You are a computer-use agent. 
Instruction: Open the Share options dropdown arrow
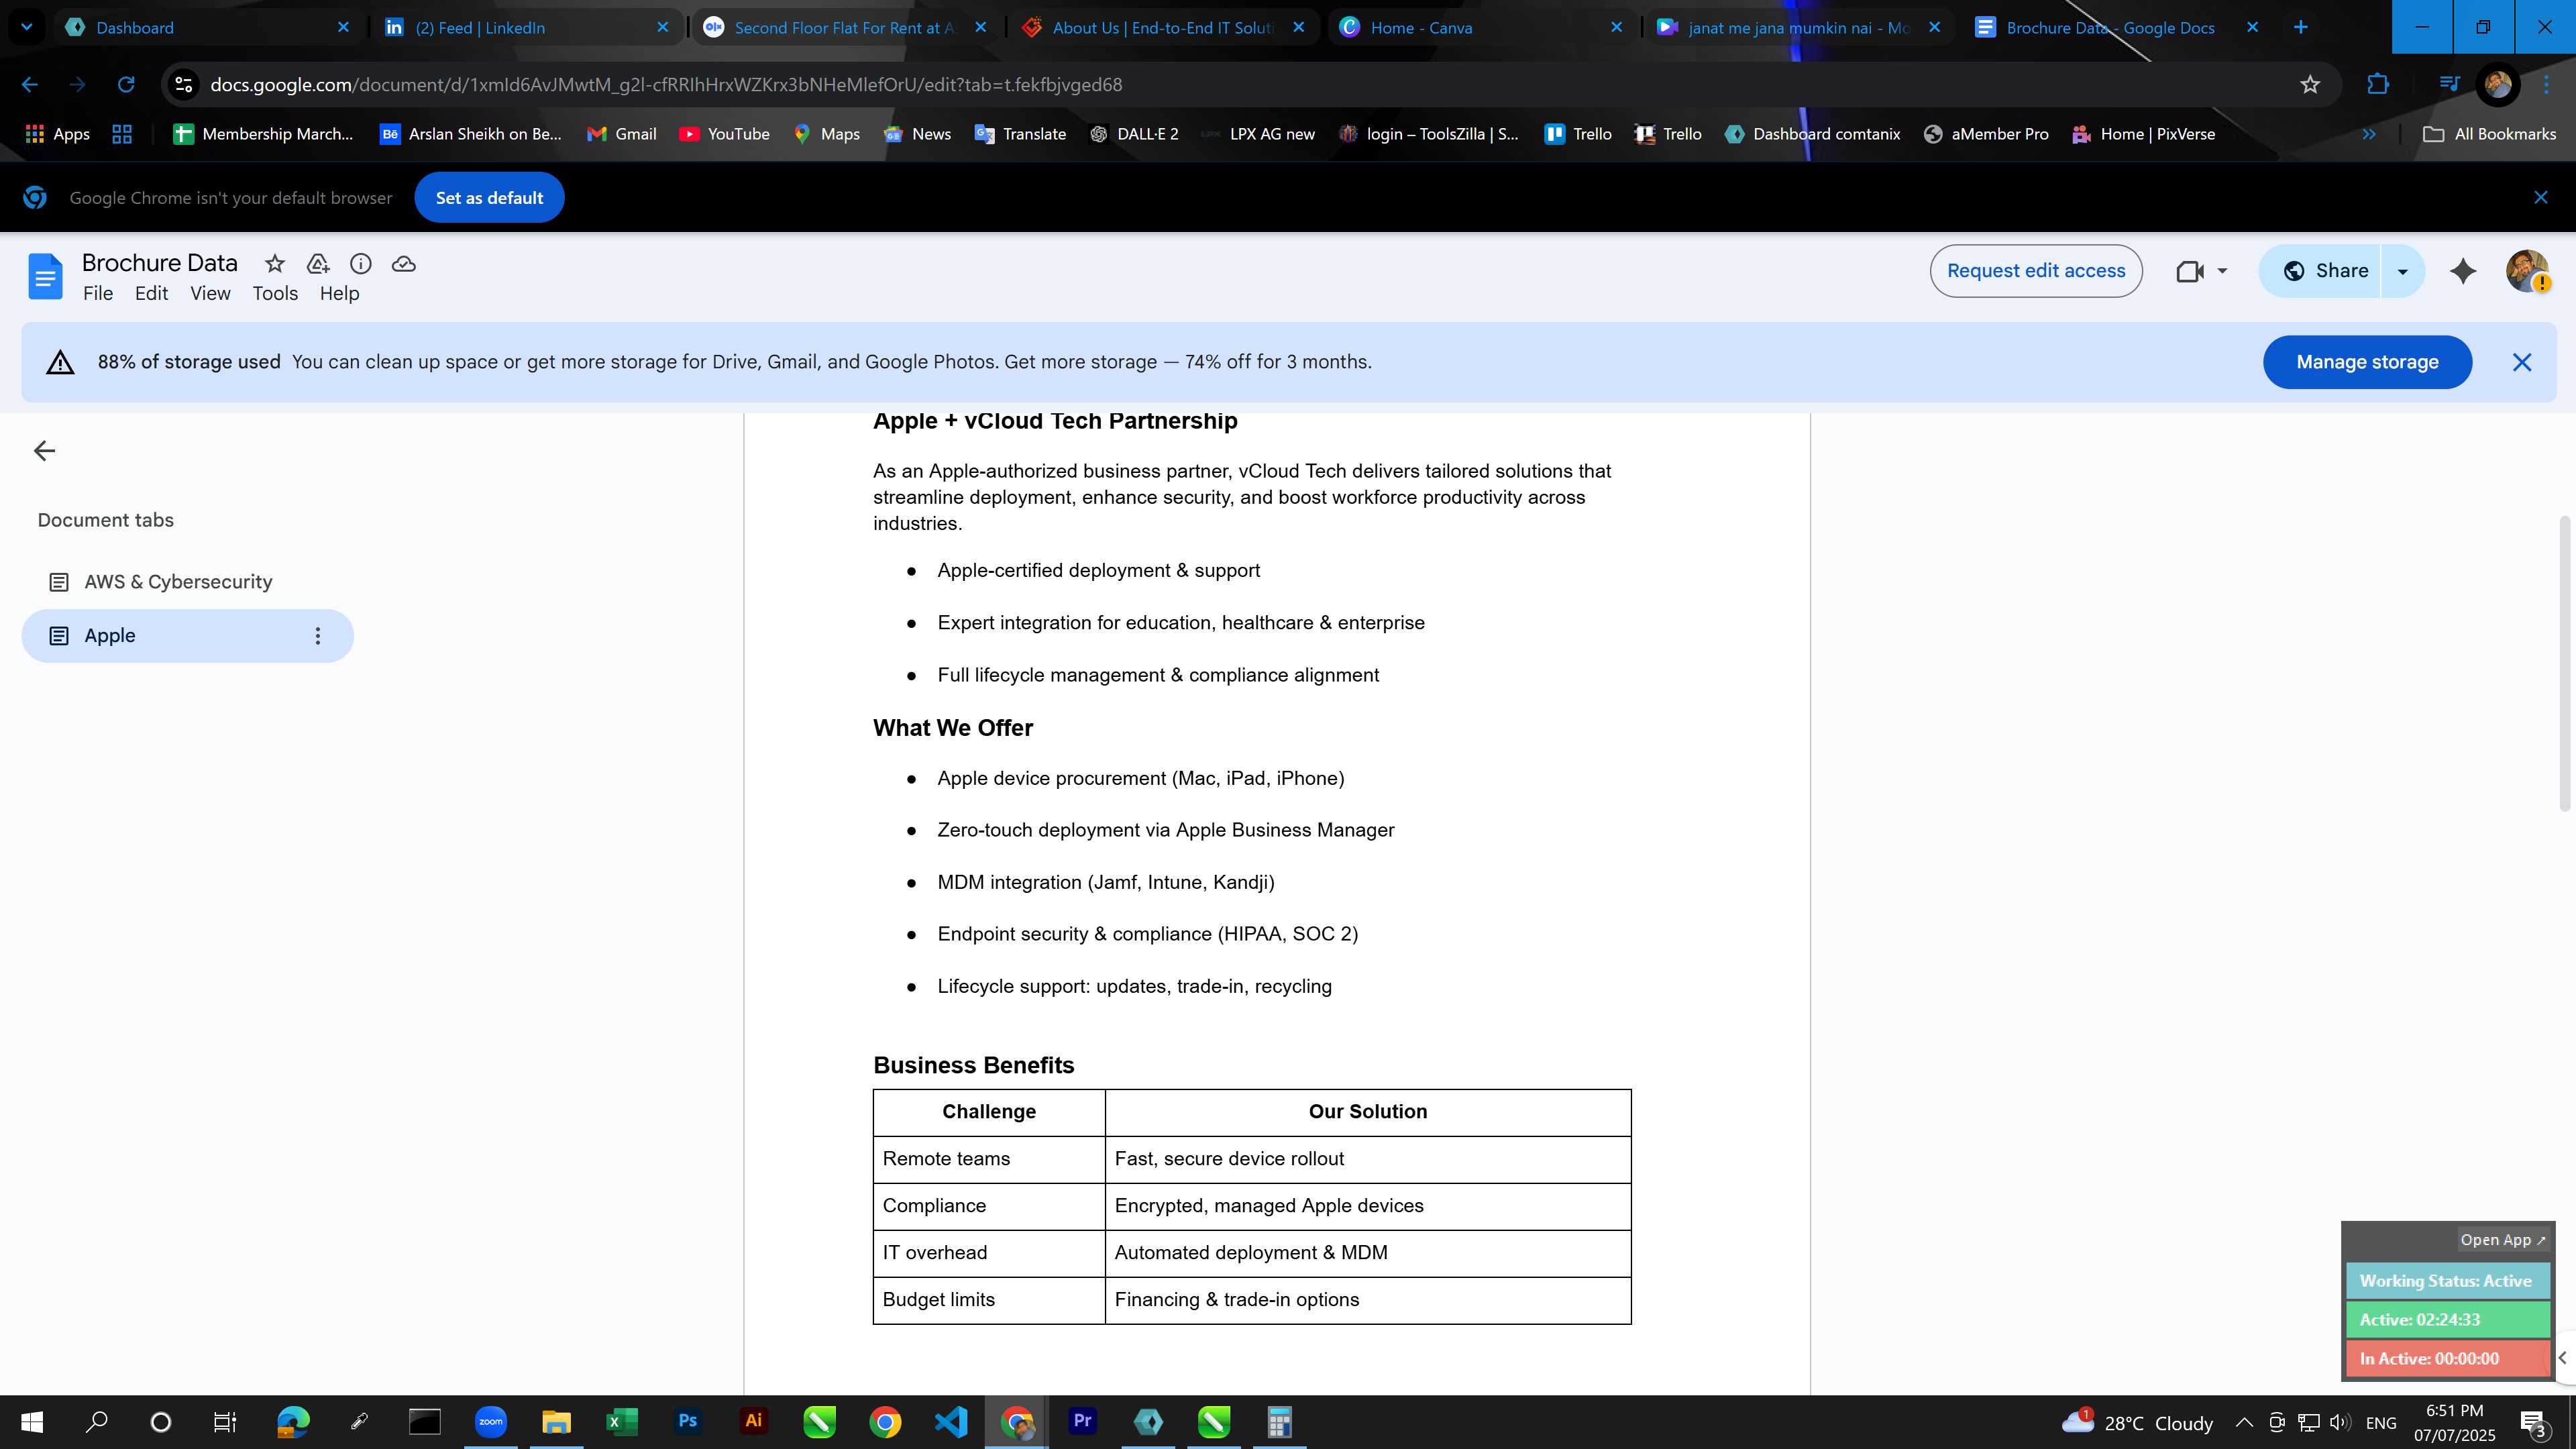coord(2403,271)
